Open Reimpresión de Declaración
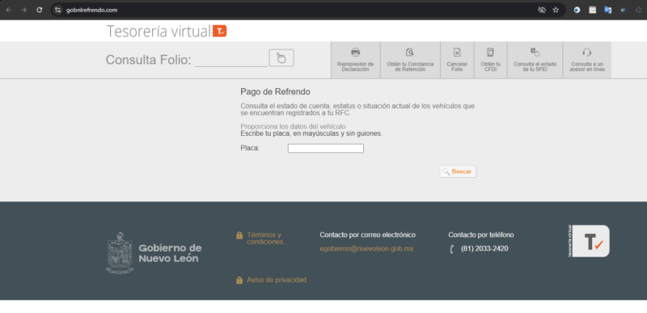 [355, 60]
